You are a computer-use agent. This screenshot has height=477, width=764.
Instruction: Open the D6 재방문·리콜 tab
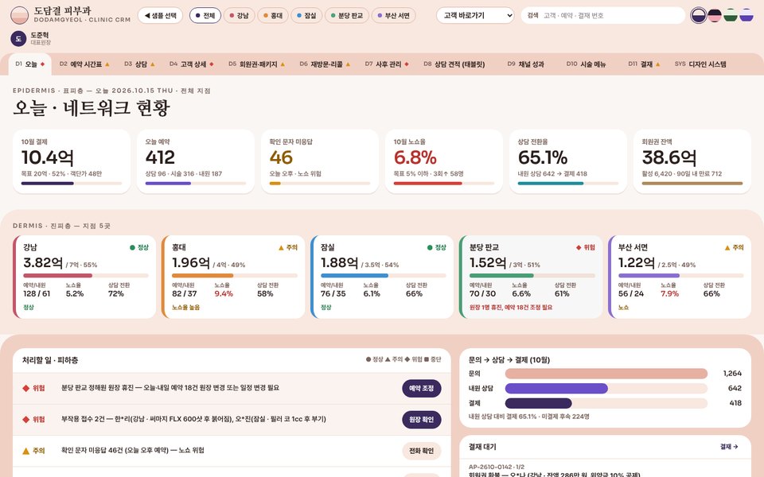pyautogui.click(x=325, y=64)
